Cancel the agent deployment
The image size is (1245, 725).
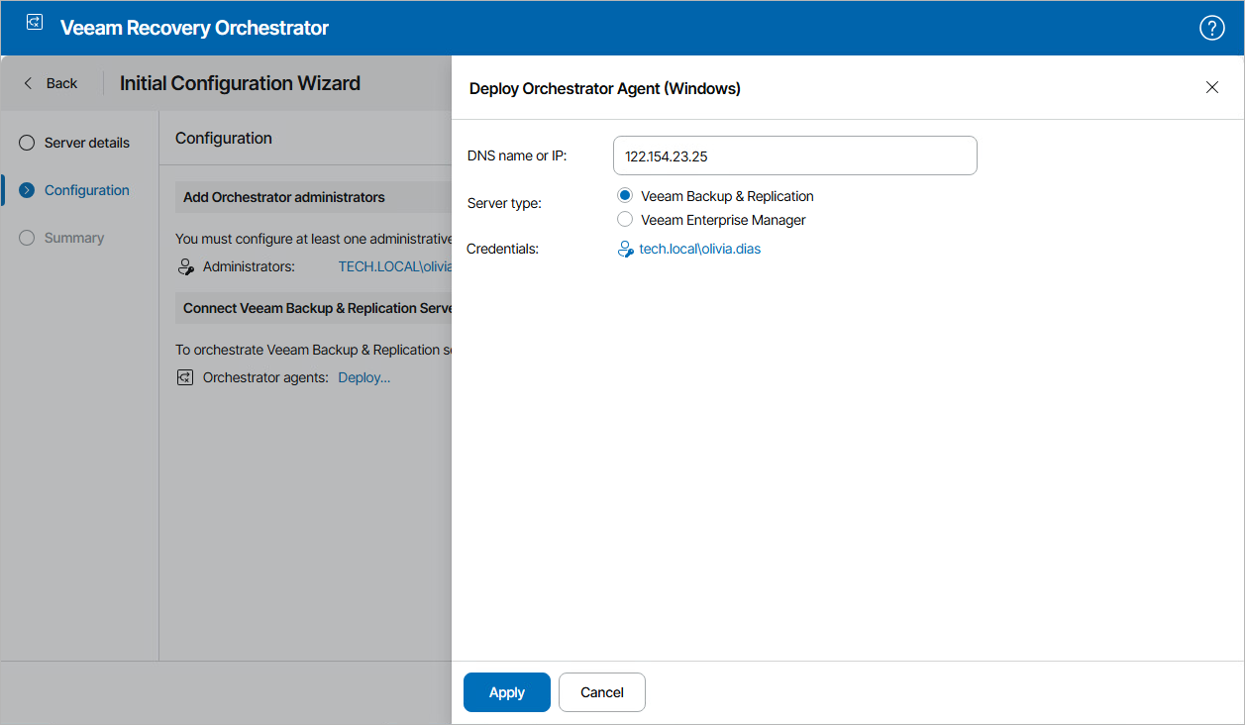coord(601,691)
